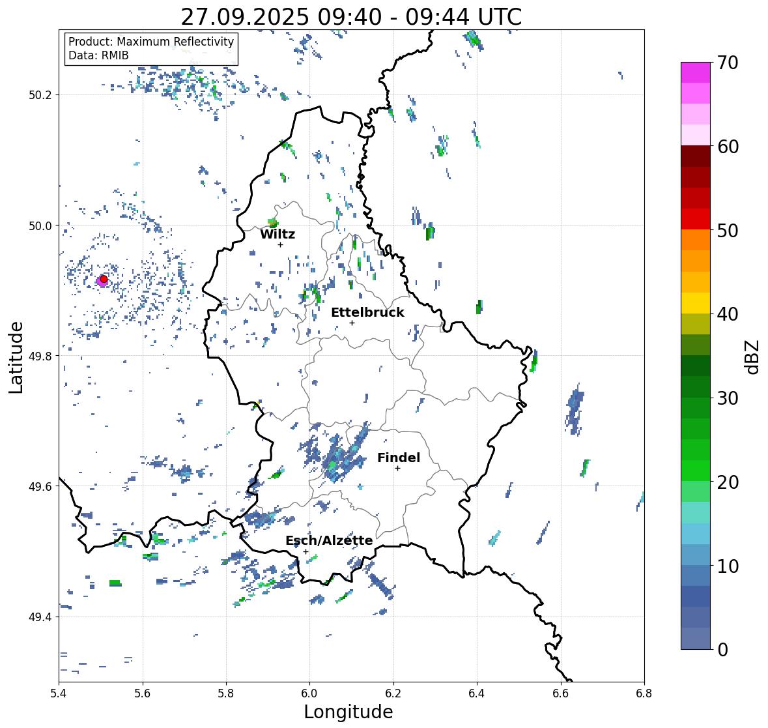Screen dimensions: 768x728
Task: Click the 50.2 latitude tick label
Action: tap(40, 95)
